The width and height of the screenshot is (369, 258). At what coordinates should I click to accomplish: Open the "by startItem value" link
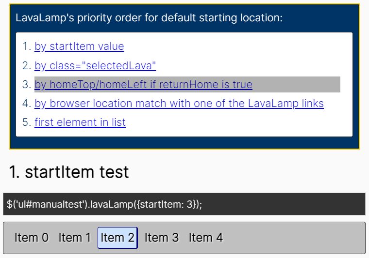pyautogui.click(x=79, y=46)
